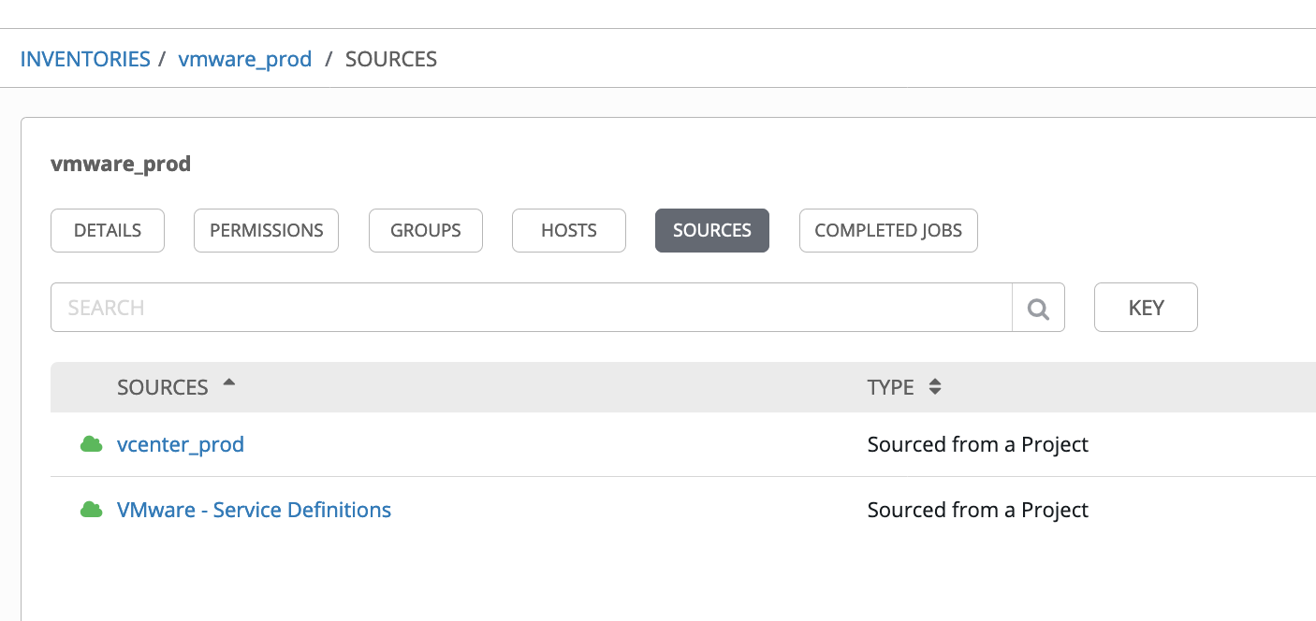Switch to the PERMISSIONS tab
This screenshot has width=1316, height=621.
[267, 230]
